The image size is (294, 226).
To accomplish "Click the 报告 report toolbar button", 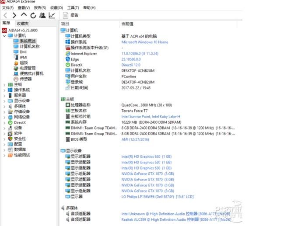I will [70, 15].
